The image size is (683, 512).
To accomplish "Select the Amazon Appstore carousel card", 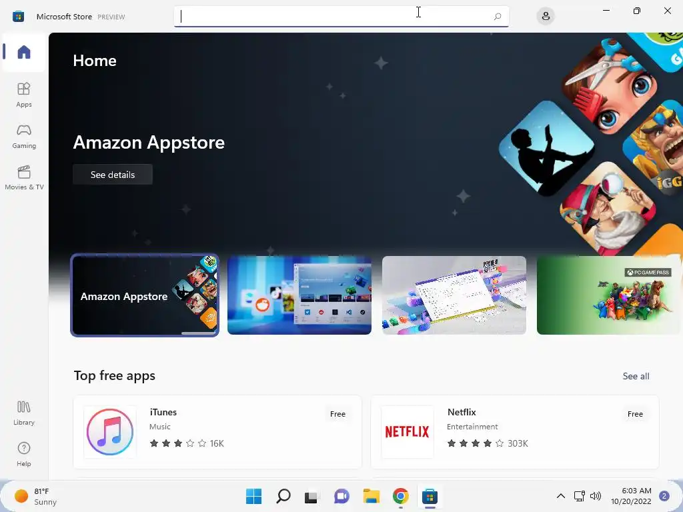I will [x=145, y=295].
